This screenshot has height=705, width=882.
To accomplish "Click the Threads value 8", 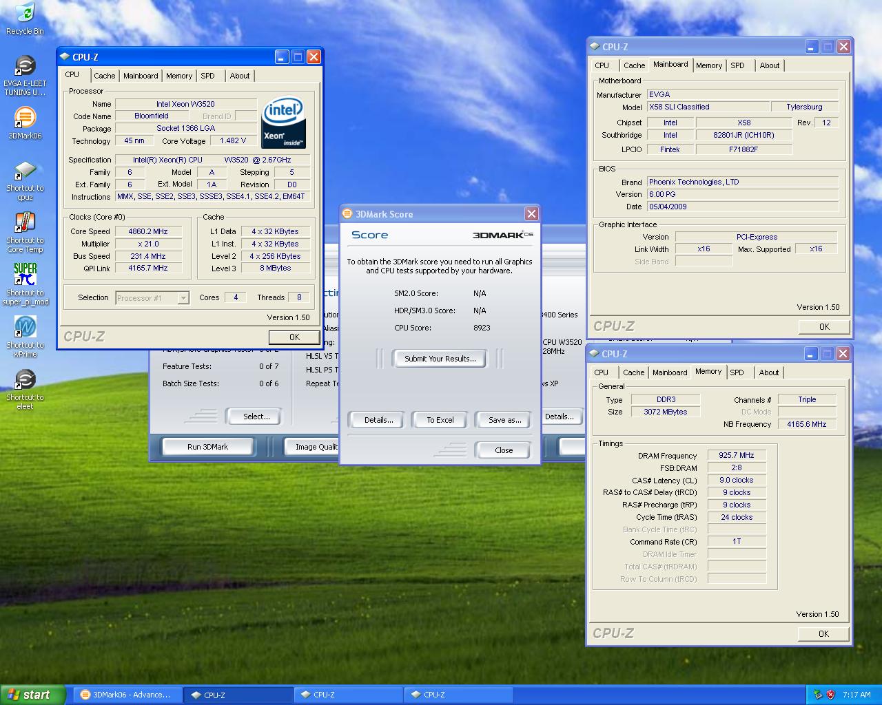I will point(299,297).
